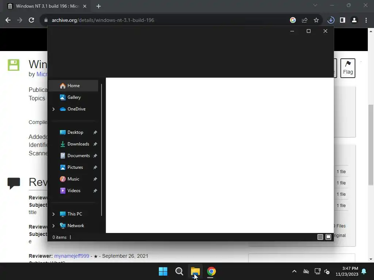Go forward in Chrome browser
The width and height of the screenshot is (374, 280).
(x=20, y=20)
